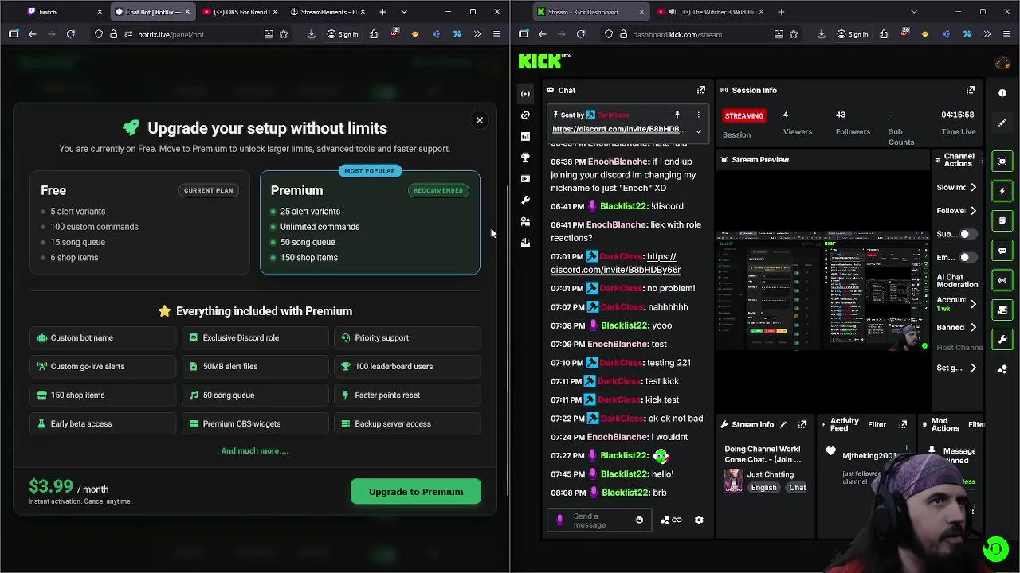Click the Custom bot name feature
This screenshot has width=1020, height=573.
(103, 337)
